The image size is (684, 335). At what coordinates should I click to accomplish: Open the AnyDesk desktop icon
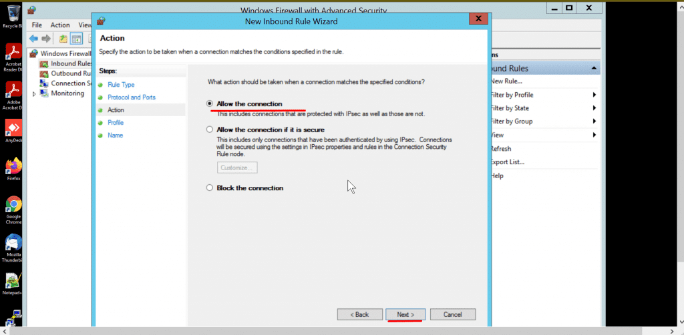click(13, 129)
